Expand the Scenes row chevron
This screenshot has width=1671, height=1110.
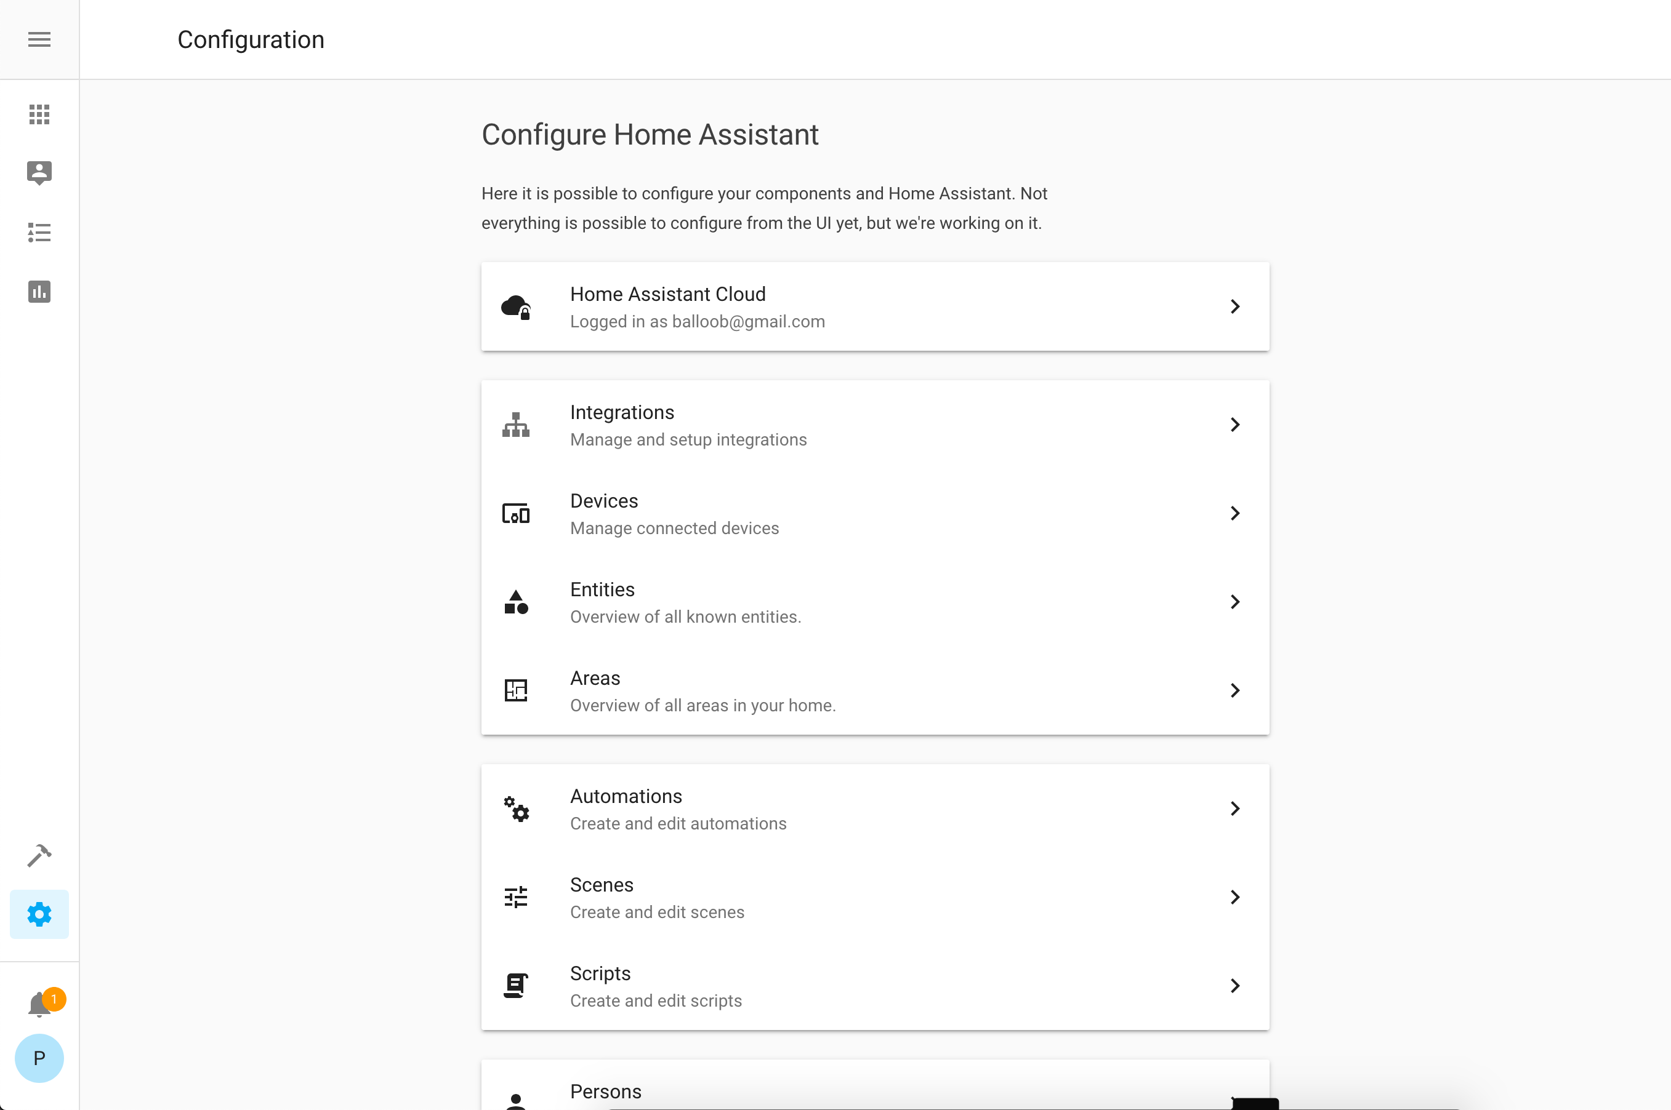point(1234,897)
